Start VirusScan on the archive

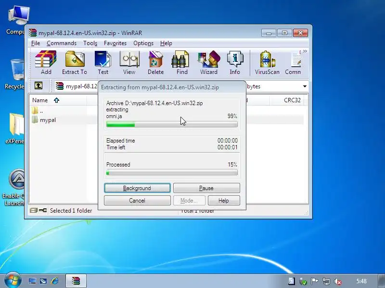click(x=267, y=62)
